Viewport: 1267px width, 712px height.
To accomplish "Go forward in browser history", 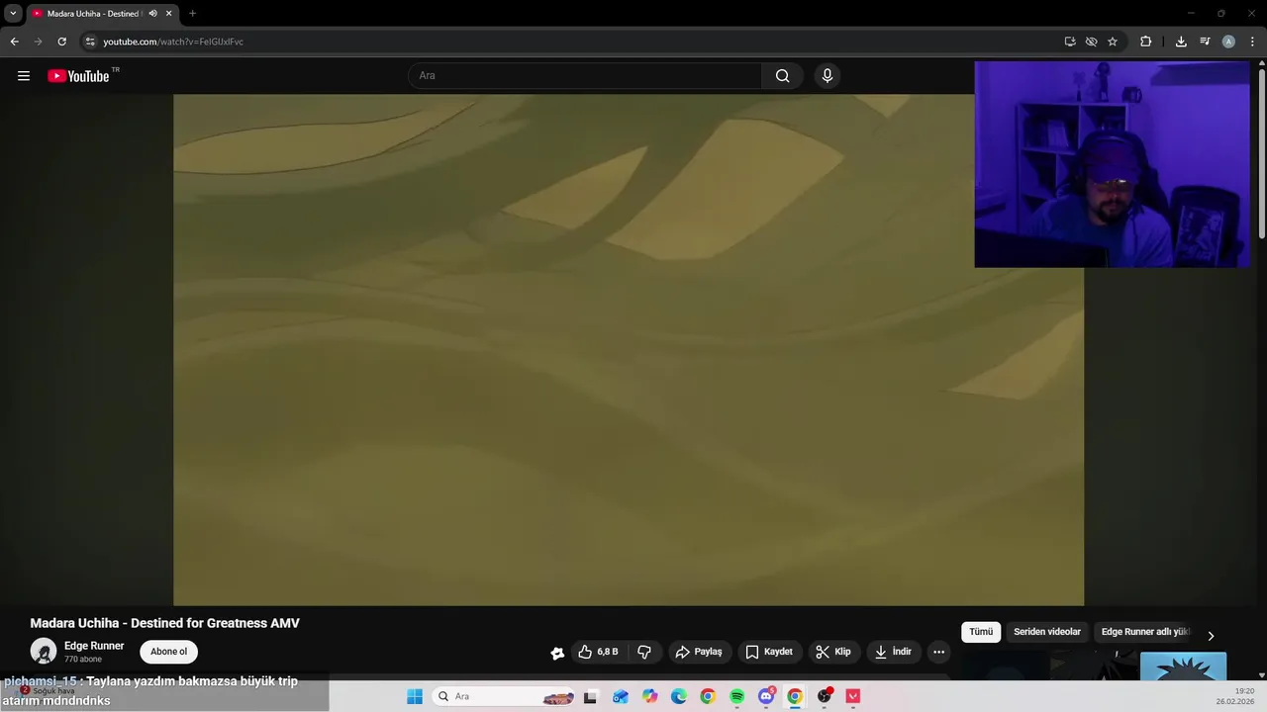I will point(38,42).
